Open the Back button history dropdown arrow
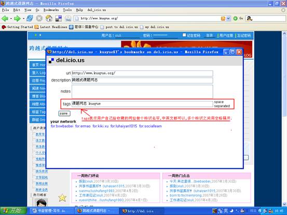 coord(11,19)
